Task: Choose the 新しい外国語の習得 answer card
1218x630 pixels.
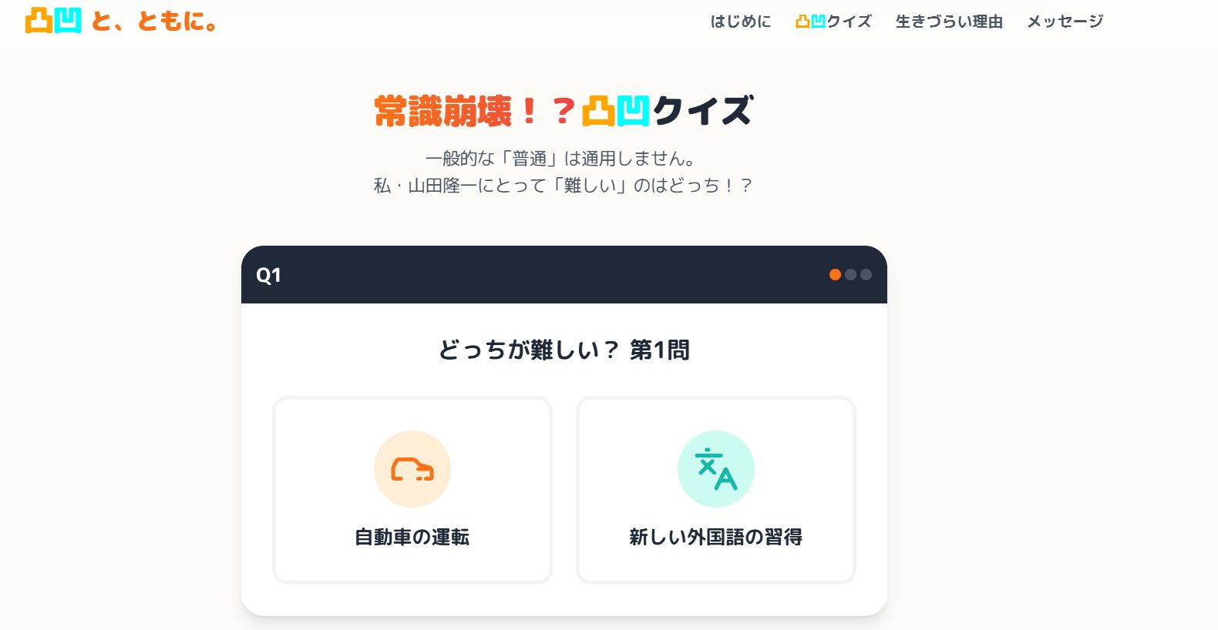Action: 716,490
